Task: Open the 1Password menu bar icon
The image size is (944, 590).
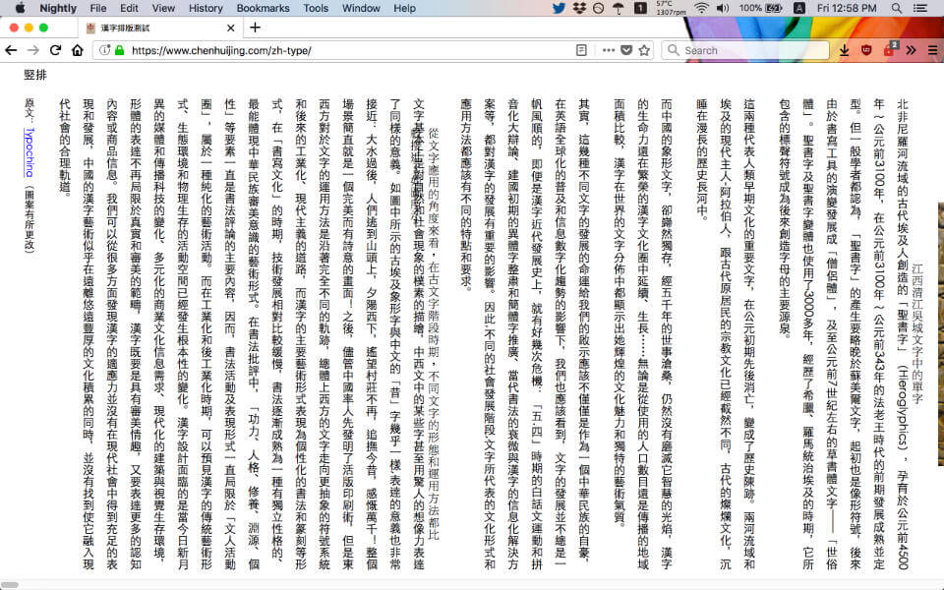Action: click(640, 9)
